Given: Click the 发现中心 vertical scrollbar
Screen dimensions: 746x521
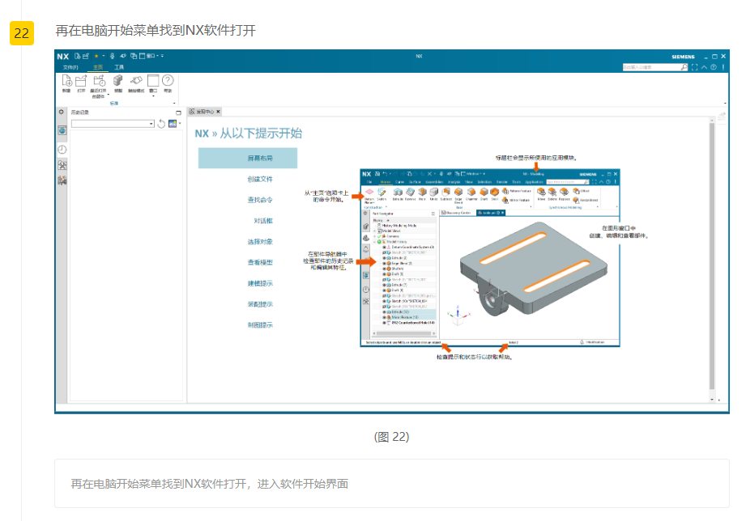Looking at the screenshot, I should pos(712,256).
